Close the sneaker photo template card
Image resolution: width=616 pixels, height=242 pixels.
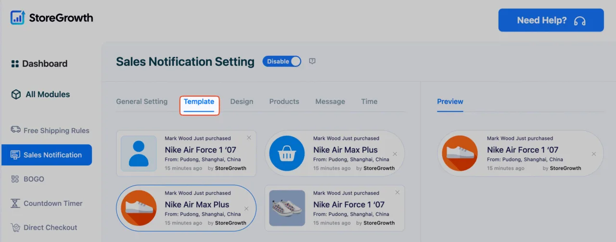click(x=397, y=192)
